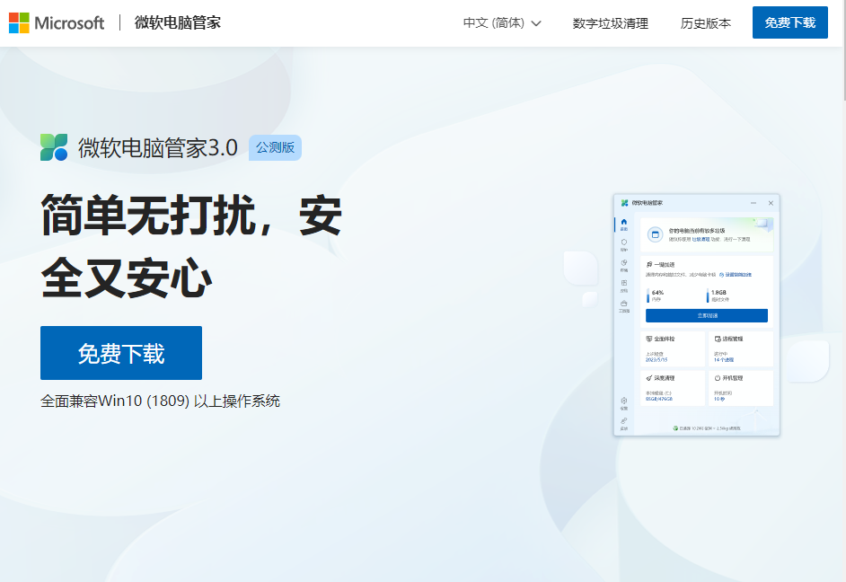Click the rocket icon beside 一键加速
Image resolution: width=846 pixels, height=582 pixels.
[648, 264]
